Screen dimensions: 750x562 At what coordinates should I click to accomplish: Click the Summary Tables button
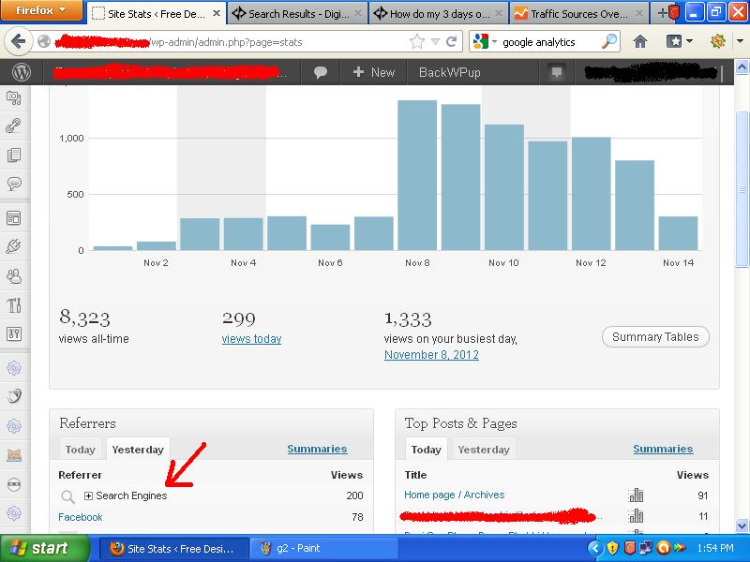coord(655,337)
